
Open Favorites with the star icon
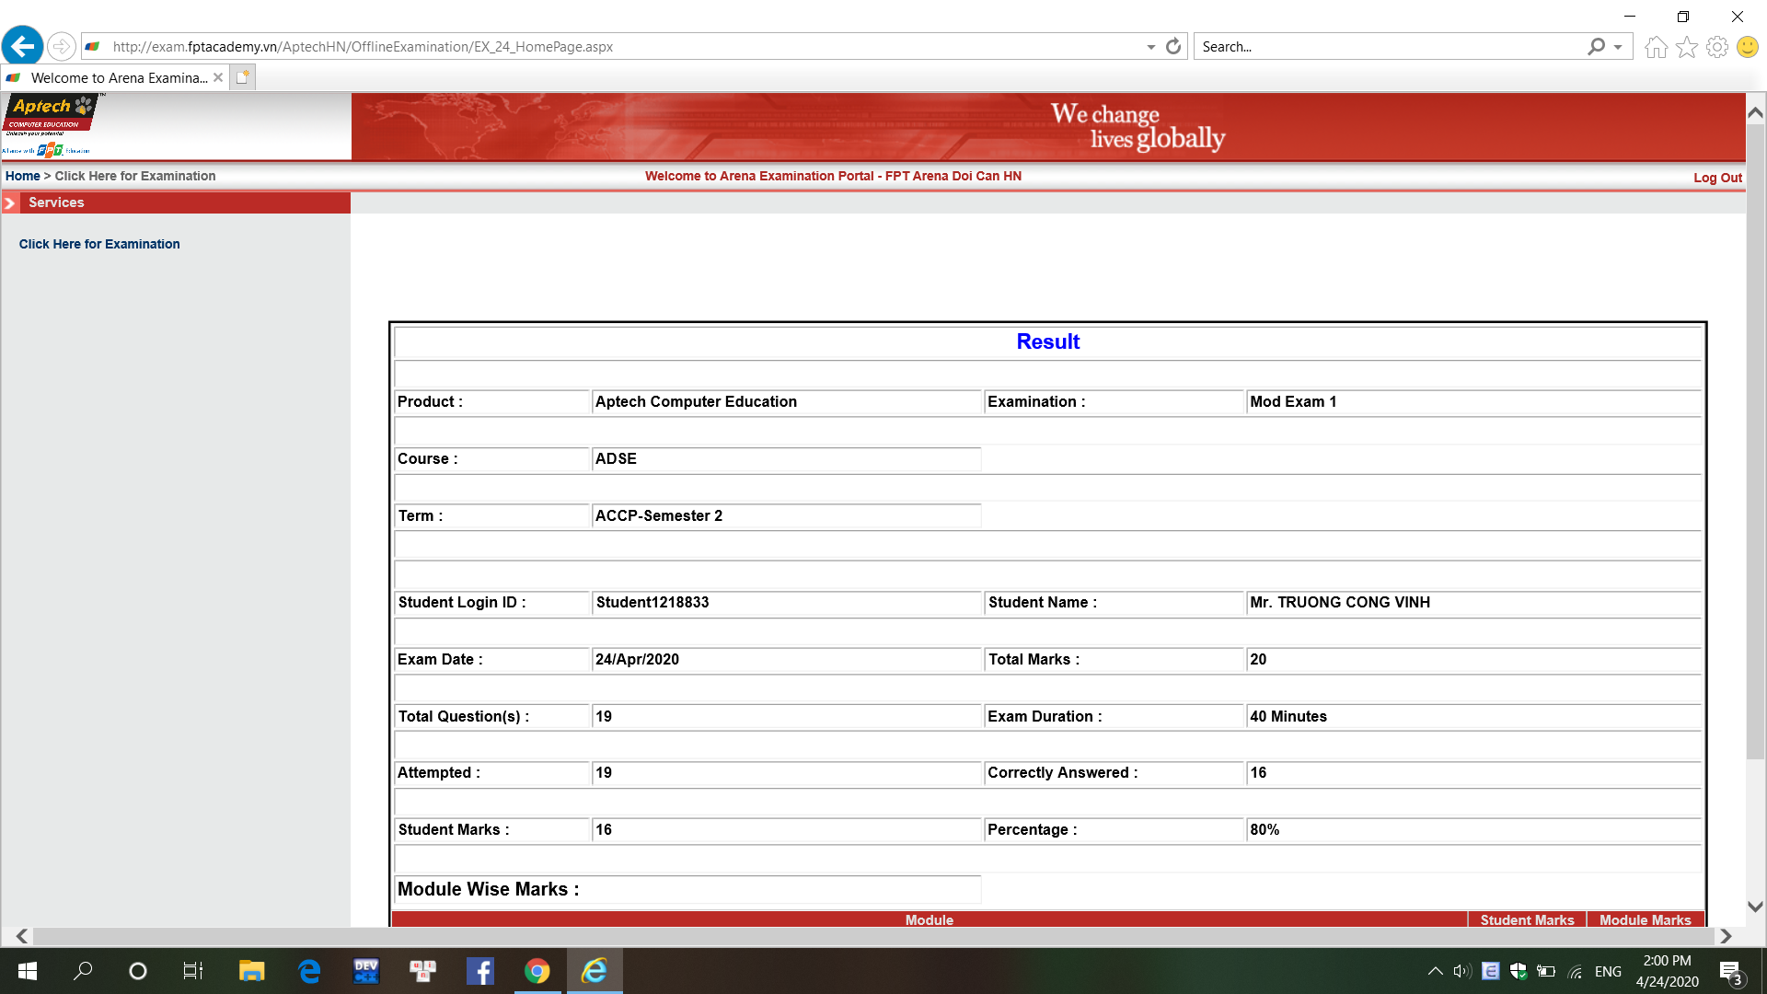pyautogui.click(x=1686, y=47)
